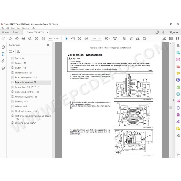Image resolution: width=181 pixels, height=181 pixels.
Task: Send the file by email envelope icon
Action: (x=171, y=39)
